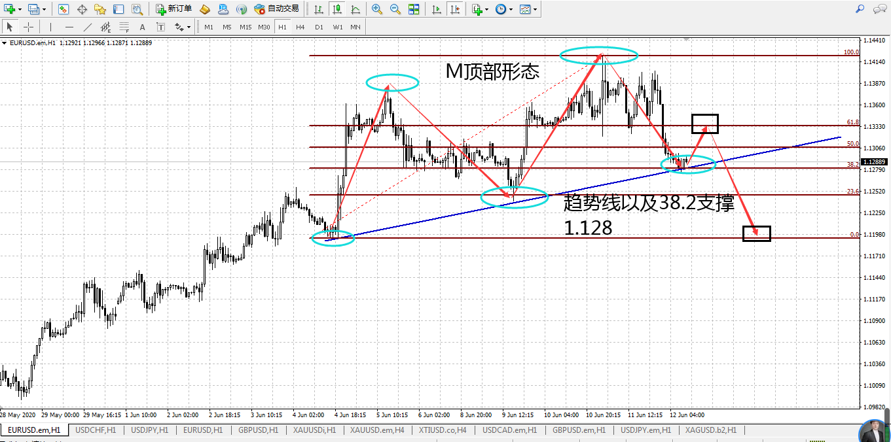The height and width of the screenshot is (442, 891).
Task: Click the Periods clock icon
Action: (x=501, y=9)
